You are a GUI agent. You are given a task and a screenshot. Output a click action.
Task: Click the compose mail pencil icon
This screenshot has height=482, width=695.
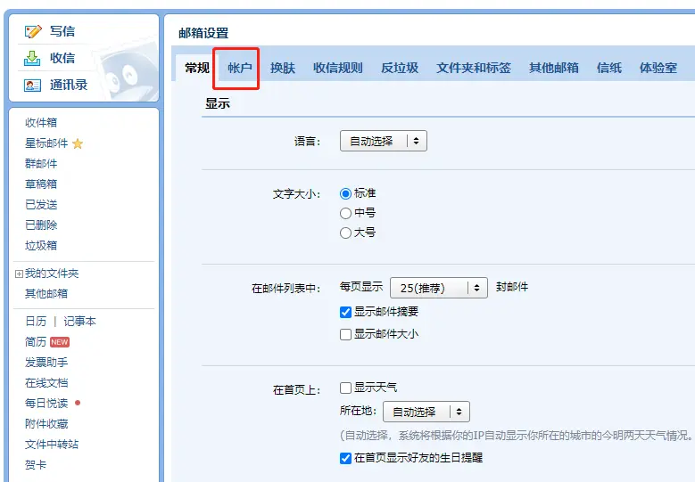[33, 31]
